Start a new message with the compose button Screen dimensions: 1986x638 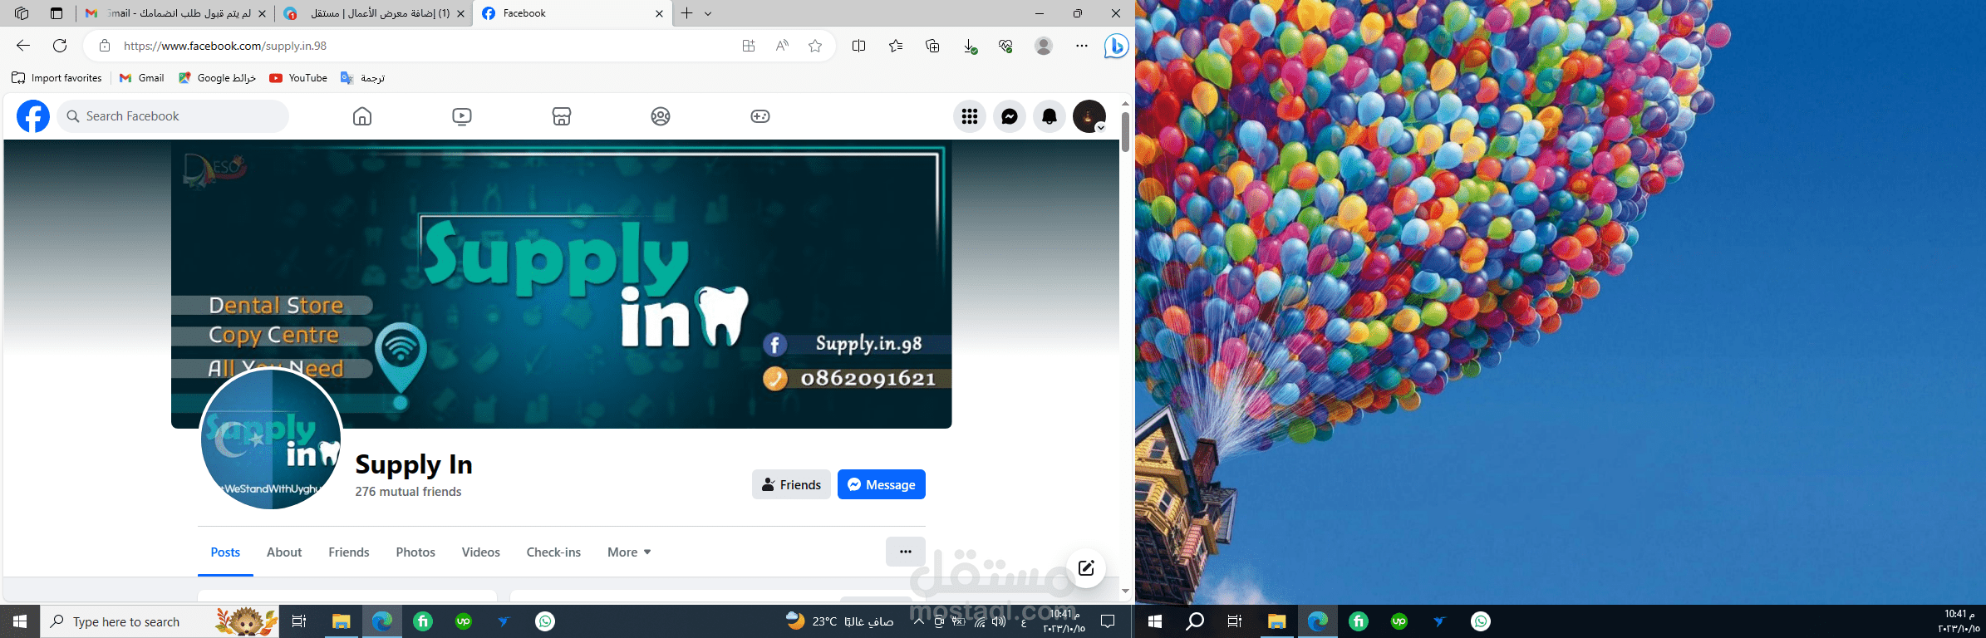(1086, 568)
